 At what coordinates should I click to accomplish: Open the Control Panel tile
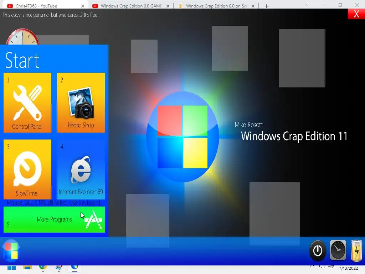[x=27, y=103]
